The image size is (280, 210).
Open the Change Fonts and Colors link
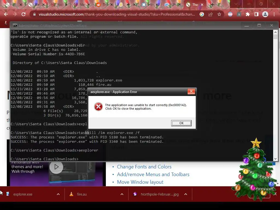click(144, 167)
